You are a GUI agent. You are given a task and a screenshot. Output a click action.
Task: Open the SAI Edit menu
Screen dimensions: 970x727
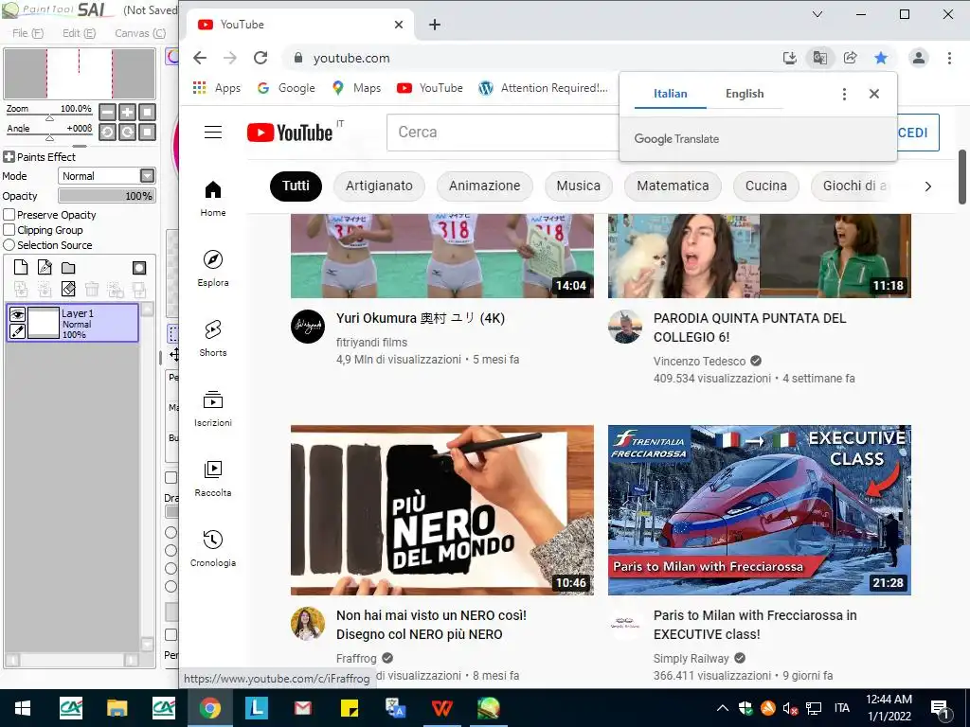click(x=80, y=33)
